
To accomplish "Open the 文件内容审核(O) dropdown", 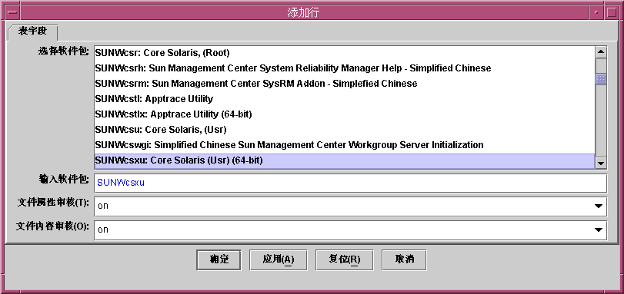I will click(x=351, y=230).
